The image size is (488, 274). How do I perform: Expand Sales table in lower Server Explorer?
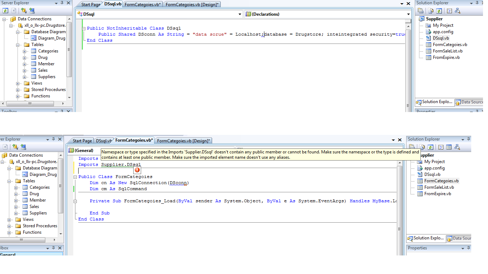pos(16,207)
